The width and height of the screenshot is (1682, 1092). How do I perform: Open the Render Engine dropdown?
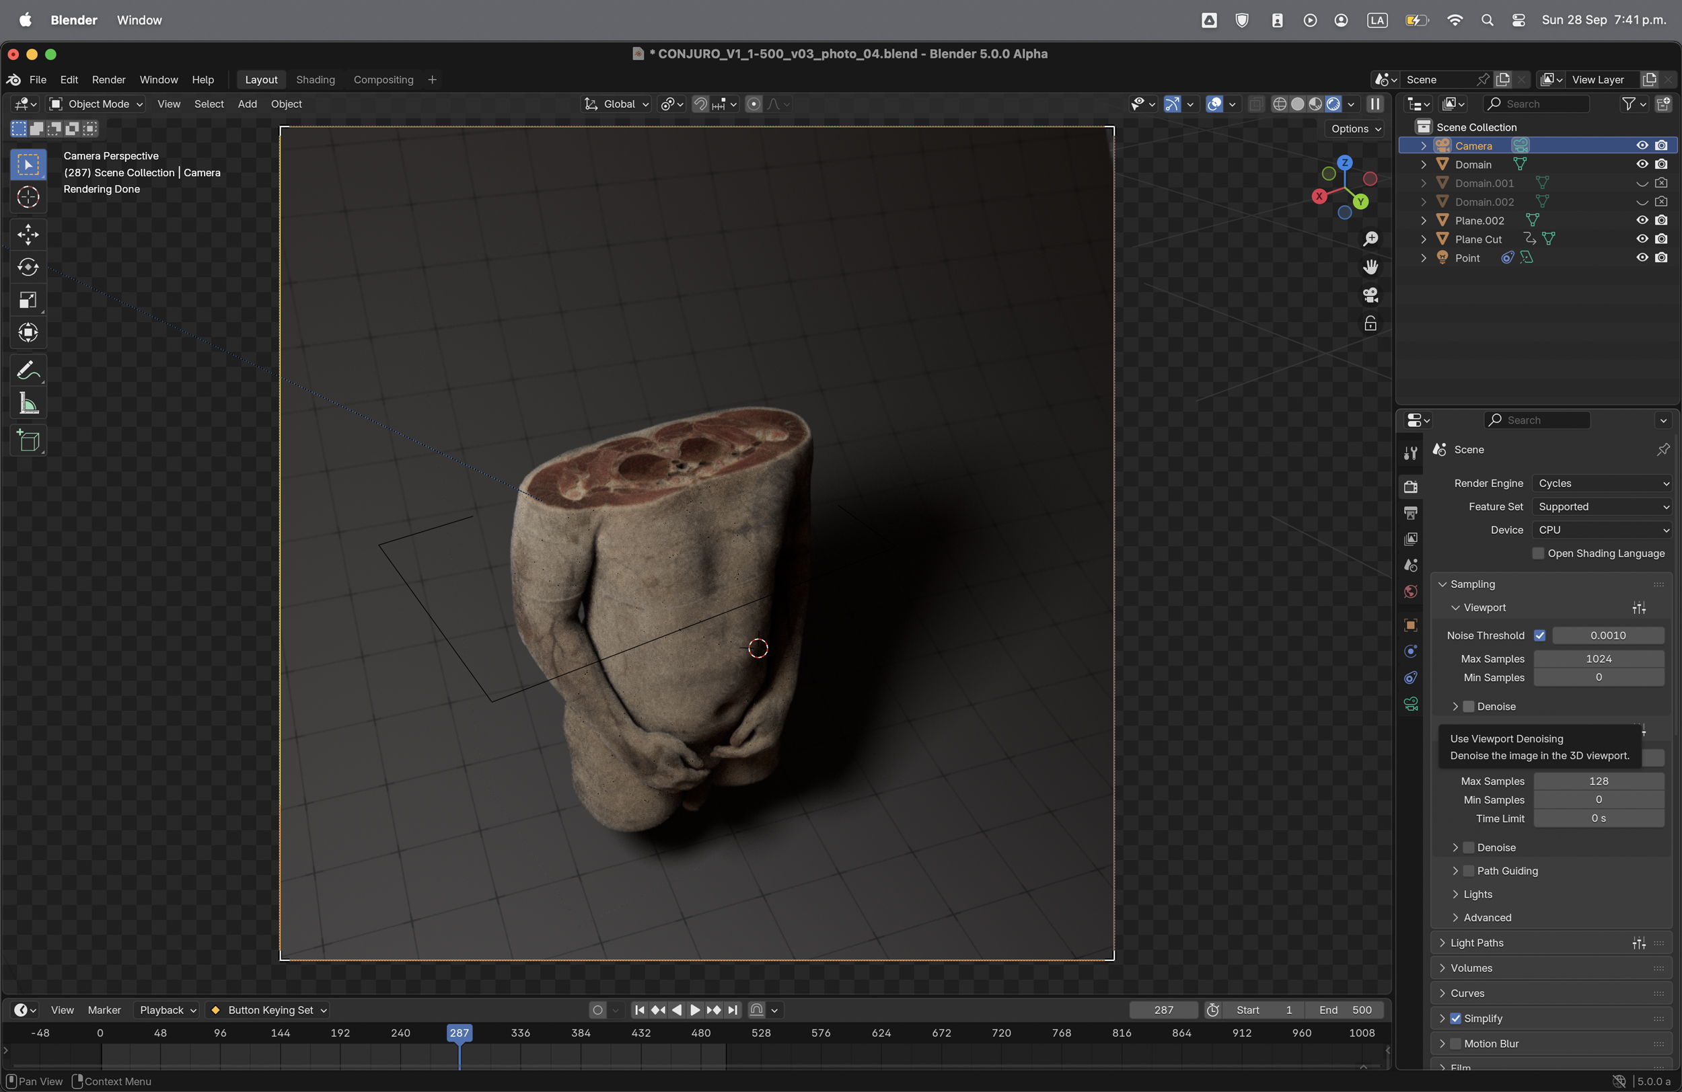pos(1602,484)
